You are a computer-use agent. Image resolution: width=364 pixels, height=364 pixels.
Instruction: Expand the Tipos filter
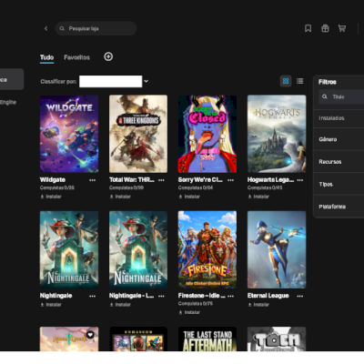(339, 185)
